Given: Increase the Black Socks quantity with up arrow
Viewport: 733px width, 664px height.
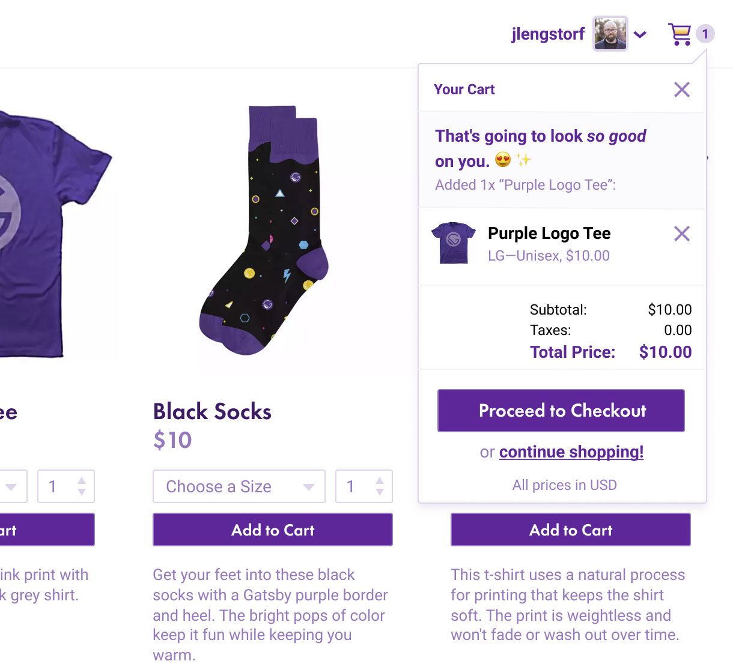Looking at the screenshot, I should (x=379, y=480).
